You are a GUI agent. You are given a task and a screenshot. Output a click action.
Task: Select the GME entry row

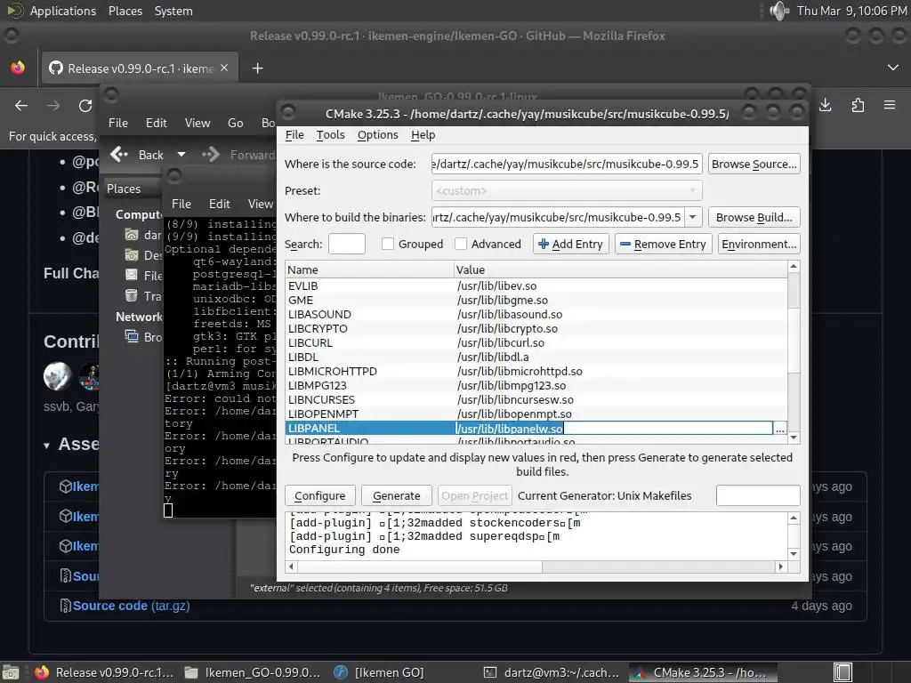pos(536,301)
